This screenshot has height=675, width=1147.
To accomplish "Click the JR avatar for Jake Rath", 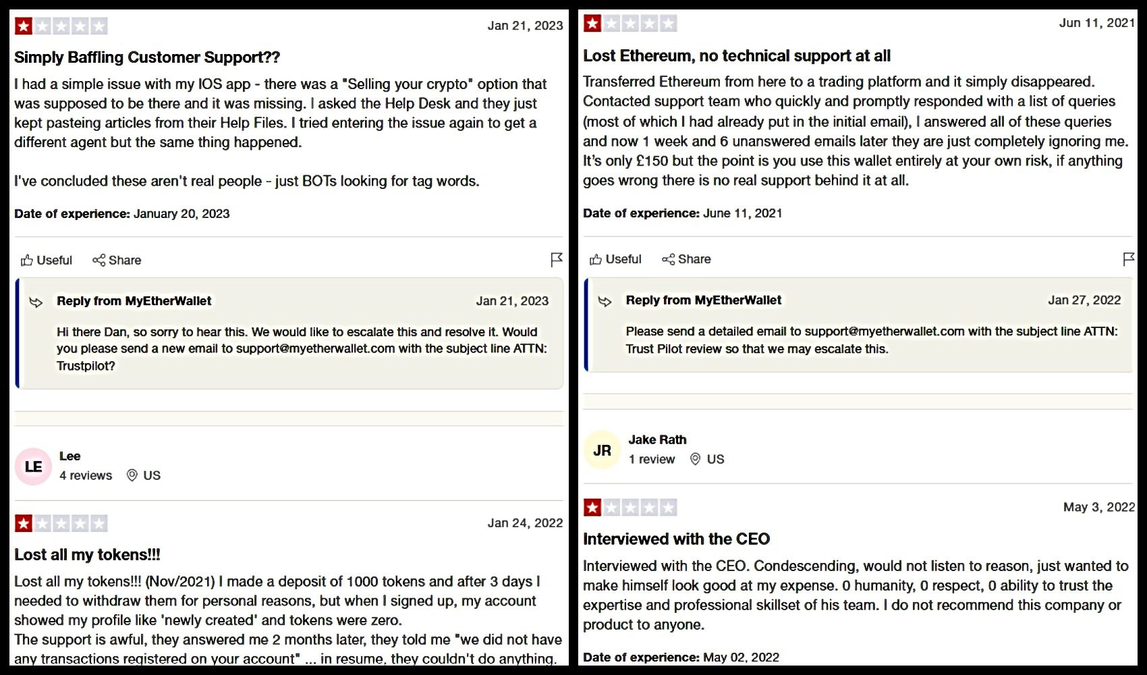I will click(x=602, y=450).
